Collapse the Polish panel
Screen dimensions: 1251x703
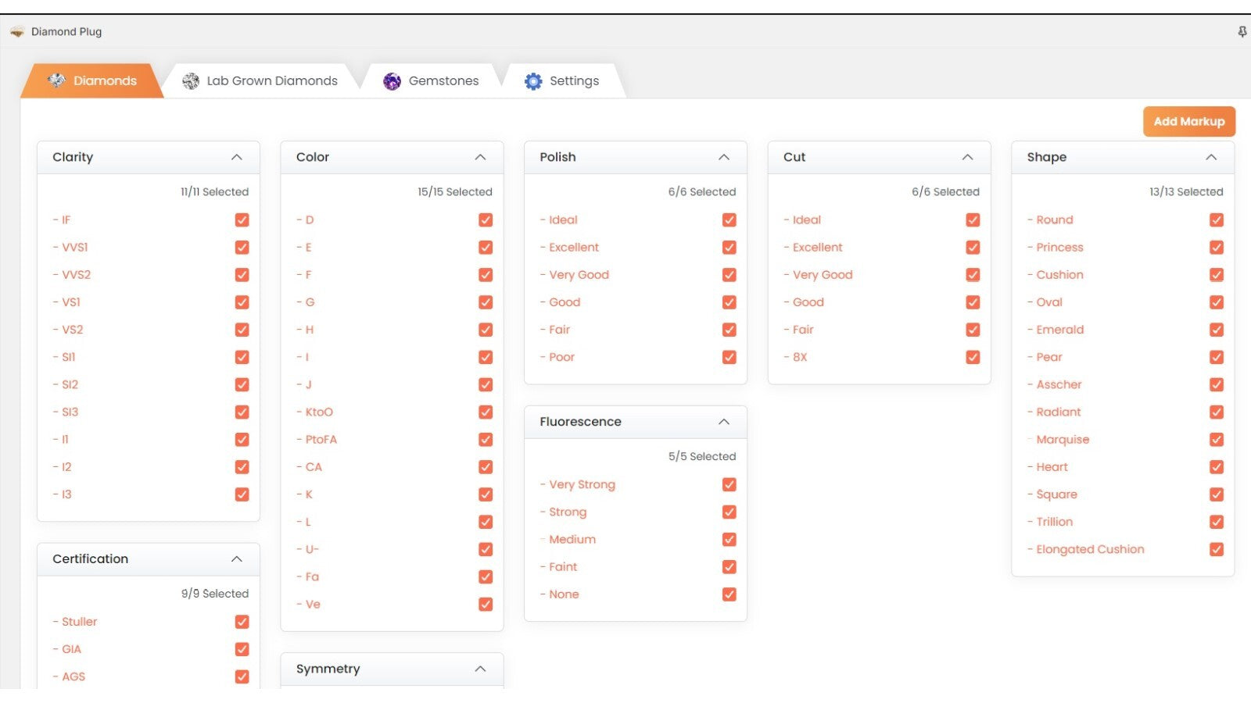point(724,157)
